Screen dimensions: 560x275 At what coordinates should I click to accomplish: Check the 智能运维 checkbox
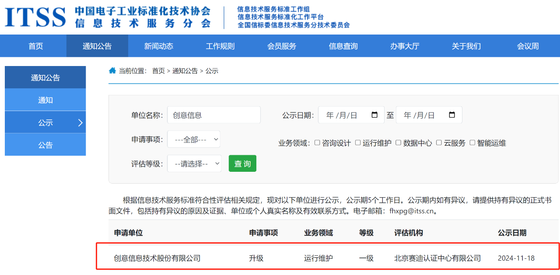click(x=472, y=143)
